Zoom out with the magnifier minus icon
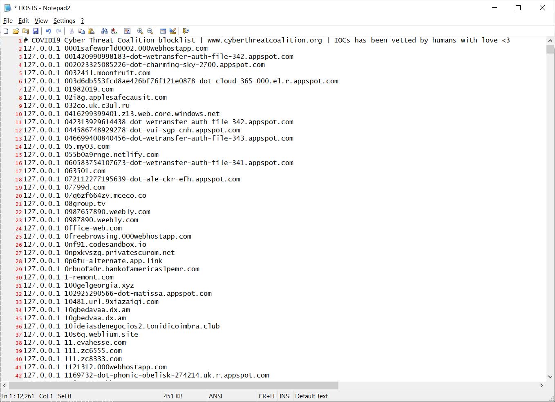555x402 pixels. (x=150, y=31)
